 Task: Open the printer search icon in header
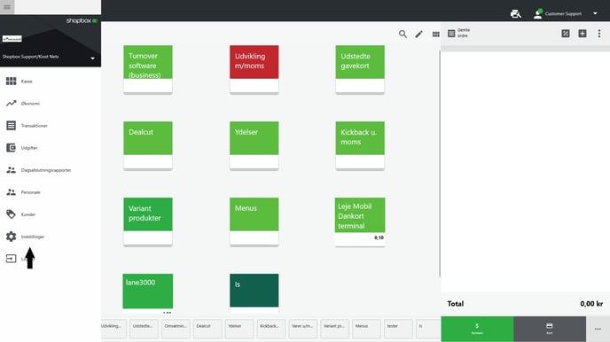click(x=515, y=13)
